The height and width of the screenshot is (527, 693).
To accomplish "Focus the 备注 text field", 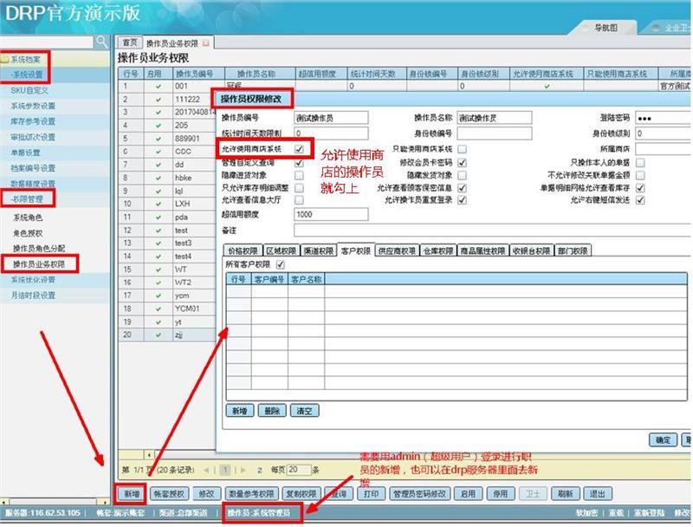I will (492, 231).
